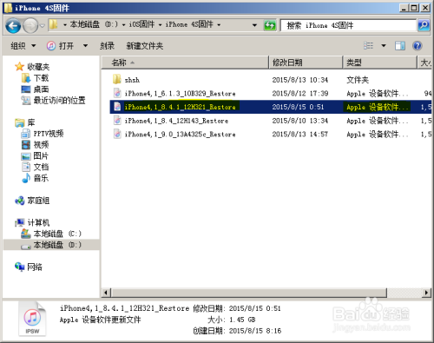Image resolution: width=434 pixels, height=343 pixels.
Task: Click the IPSW file thumbnail in details pane
Action: tap(32, 319)
